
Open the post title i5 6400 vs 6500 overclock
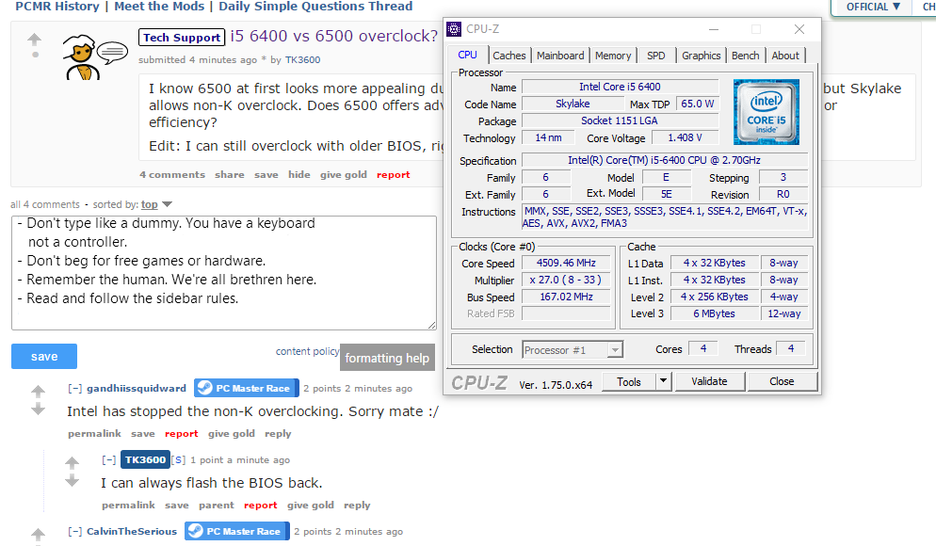334,36
